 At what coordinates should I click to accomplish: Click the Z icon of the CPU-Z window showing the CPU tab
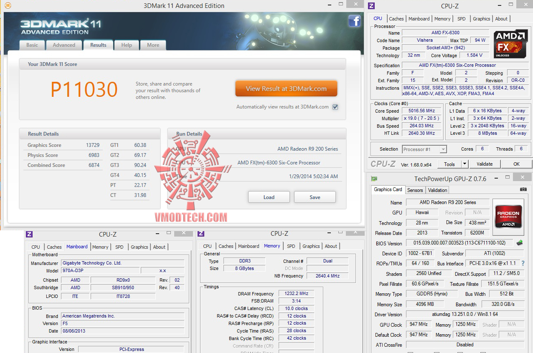coord(371,5)
